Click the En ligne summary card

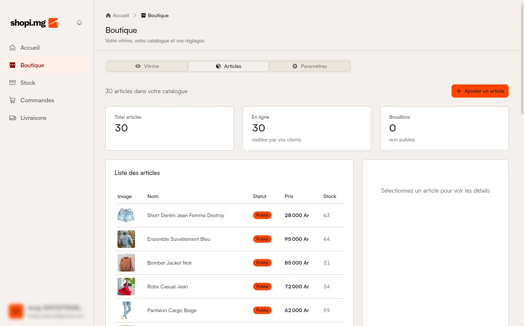307,128
